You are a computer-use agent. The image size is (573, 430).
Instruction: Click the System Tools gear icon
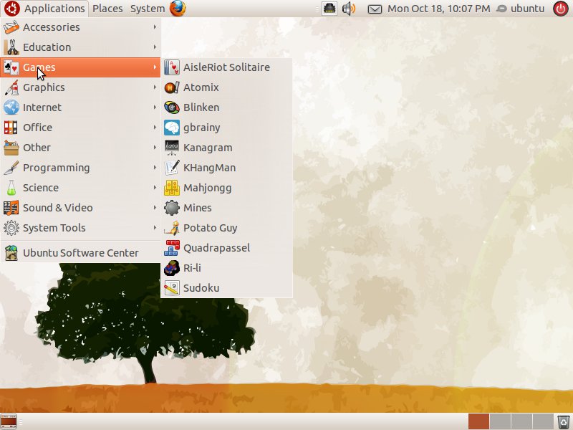tap(11, 228)
